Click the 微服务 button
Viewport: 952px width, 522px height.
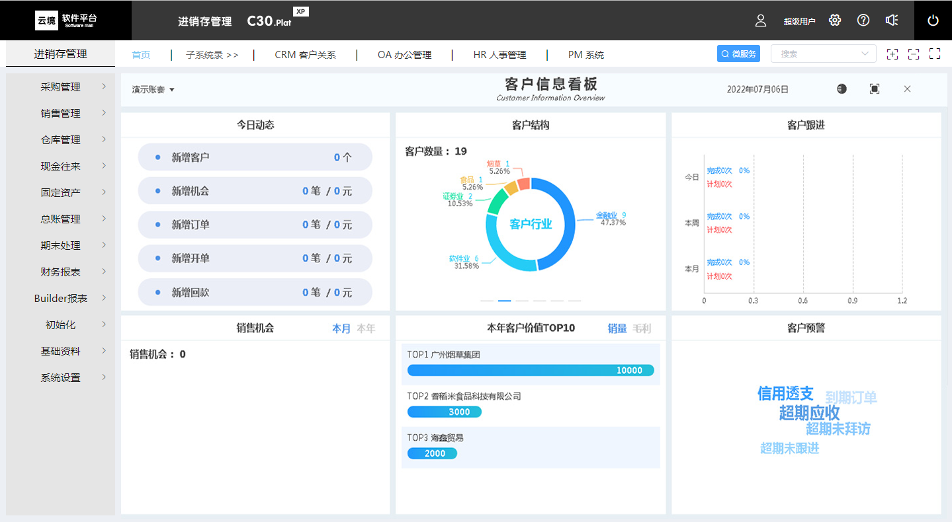(x=738, y=54)
